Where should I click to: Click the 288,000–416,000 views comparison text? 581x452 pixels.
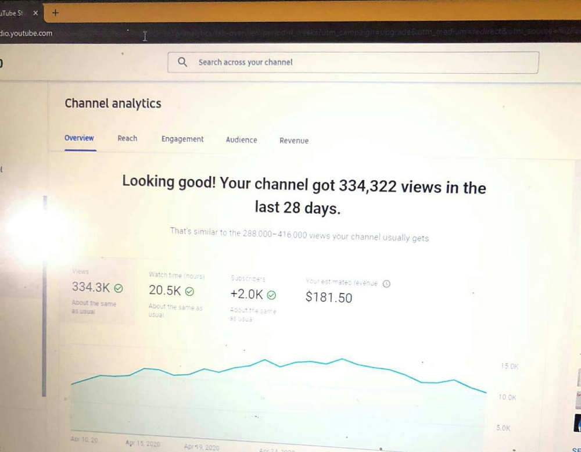pos(299,235)
